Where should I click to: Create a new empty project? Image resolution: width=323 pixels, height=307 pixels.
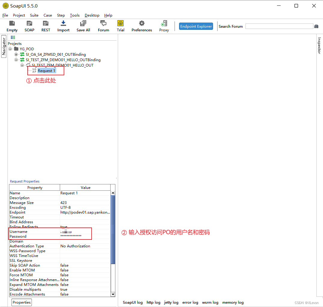[12, 26]
